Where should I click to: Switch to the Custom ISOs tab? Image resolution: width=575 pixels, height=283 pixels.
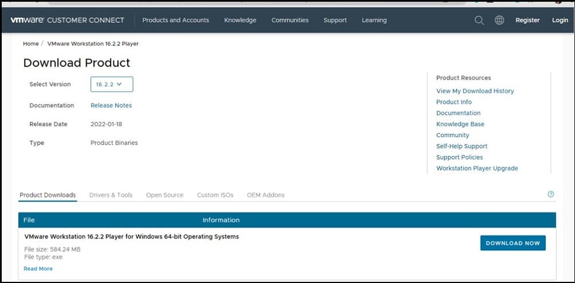pos(215,195)
